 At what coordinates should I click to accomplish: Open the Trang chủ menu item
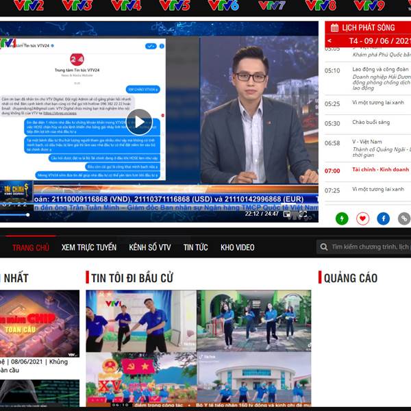point(31,248)
